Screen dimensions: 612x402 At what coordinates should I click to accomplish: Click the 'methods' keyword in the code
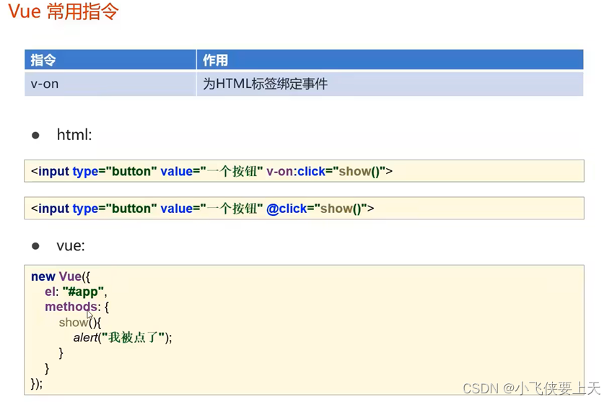71,307
